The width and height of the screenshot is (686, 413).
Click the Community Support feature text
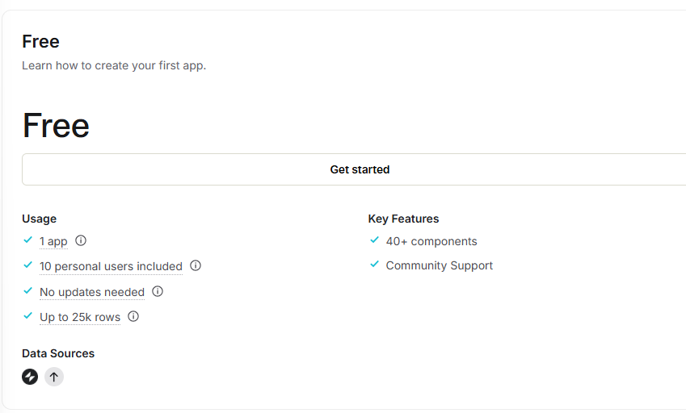pyautogui.click(x=439, y=265)
